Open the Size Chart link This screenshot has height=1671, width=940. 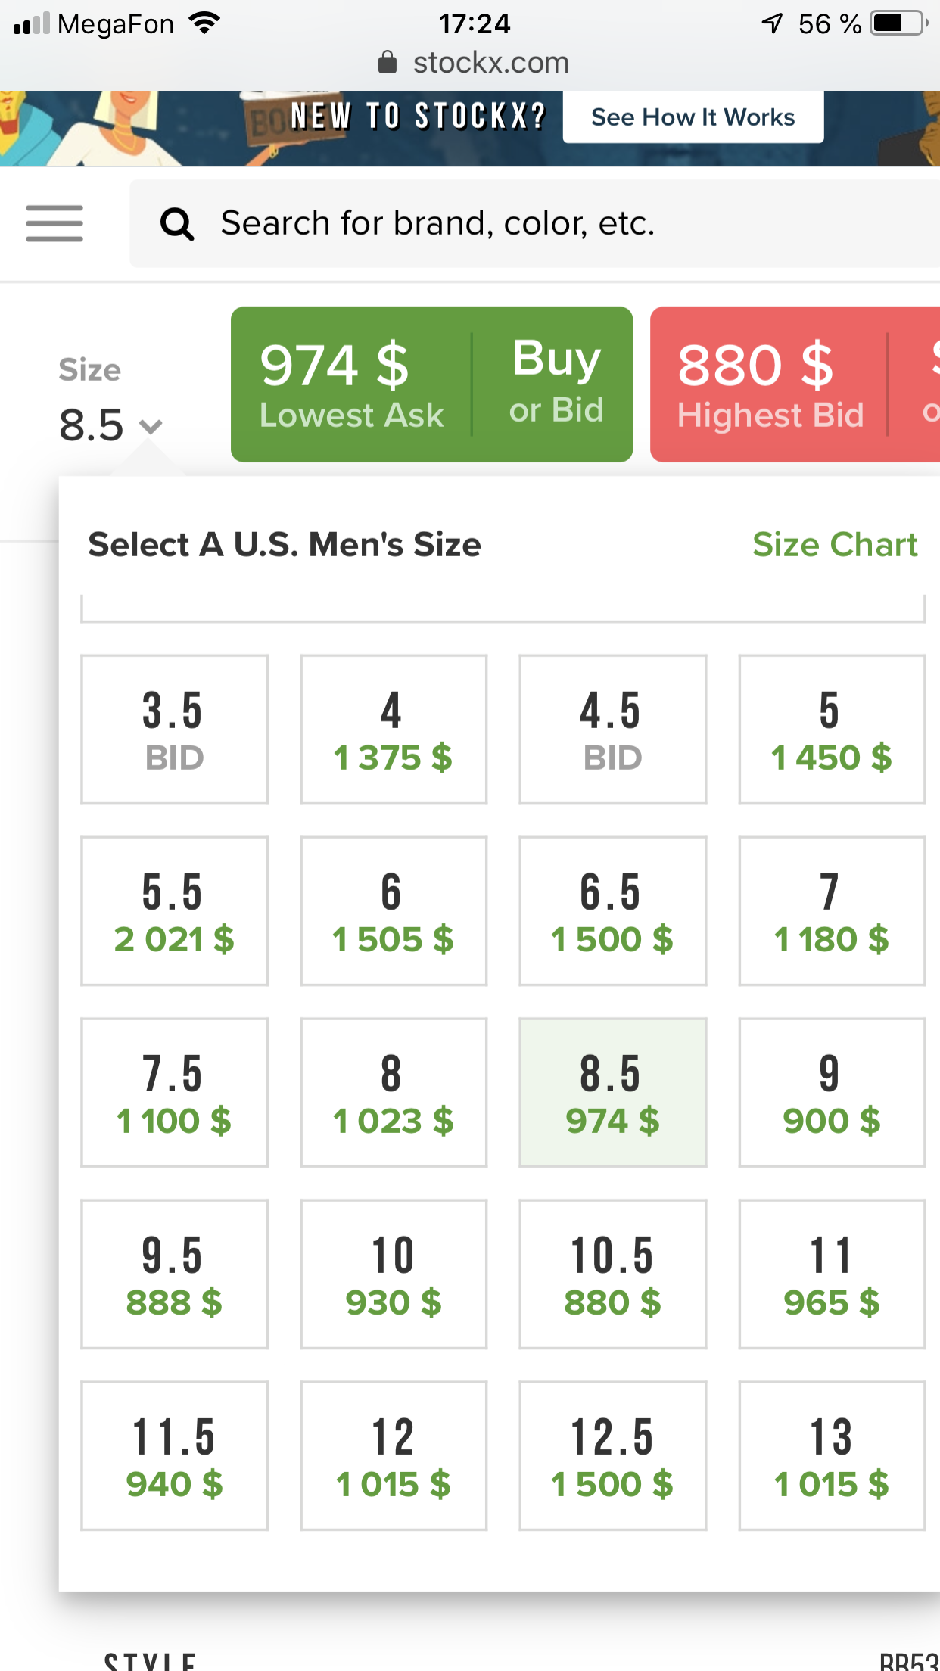click(835, 545)
